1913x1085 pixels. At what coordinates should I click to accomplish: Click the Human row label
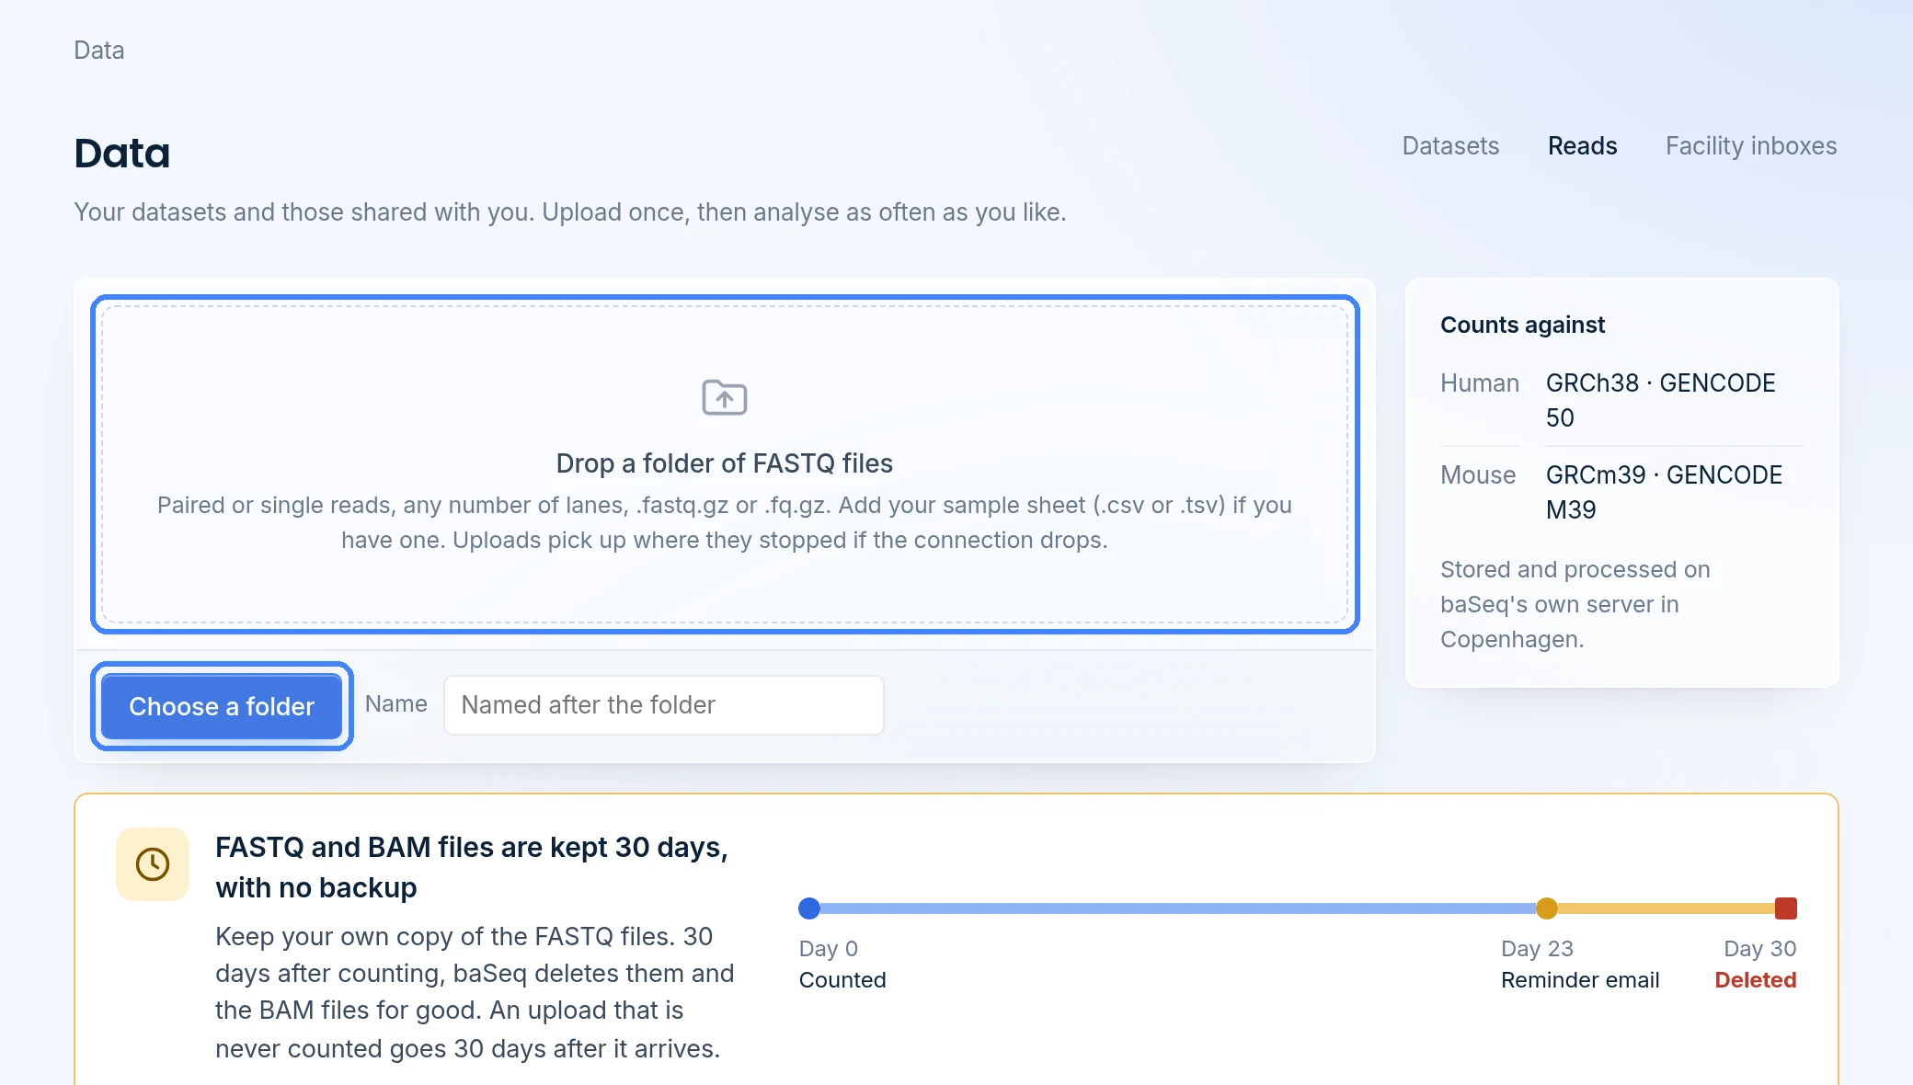[1480, 383]
